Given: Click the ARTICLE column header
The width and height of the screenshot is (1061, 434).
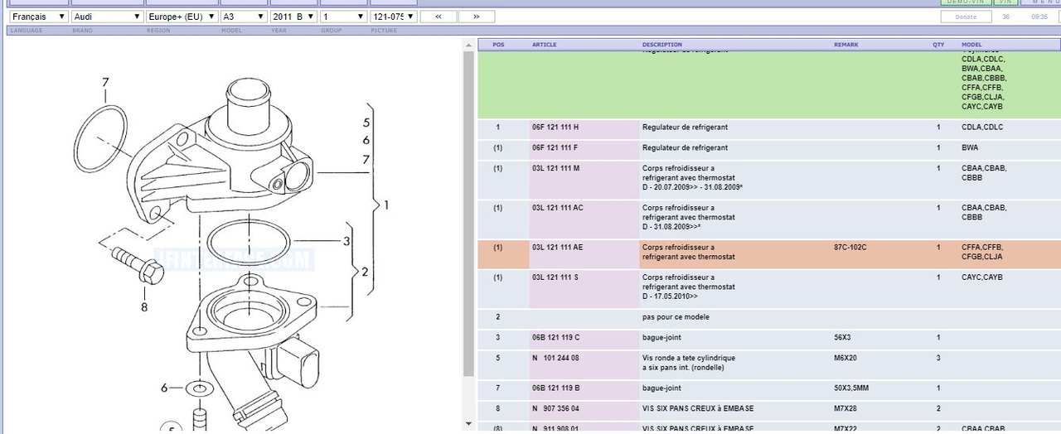Looking at the screenshot, I should 544,45.
